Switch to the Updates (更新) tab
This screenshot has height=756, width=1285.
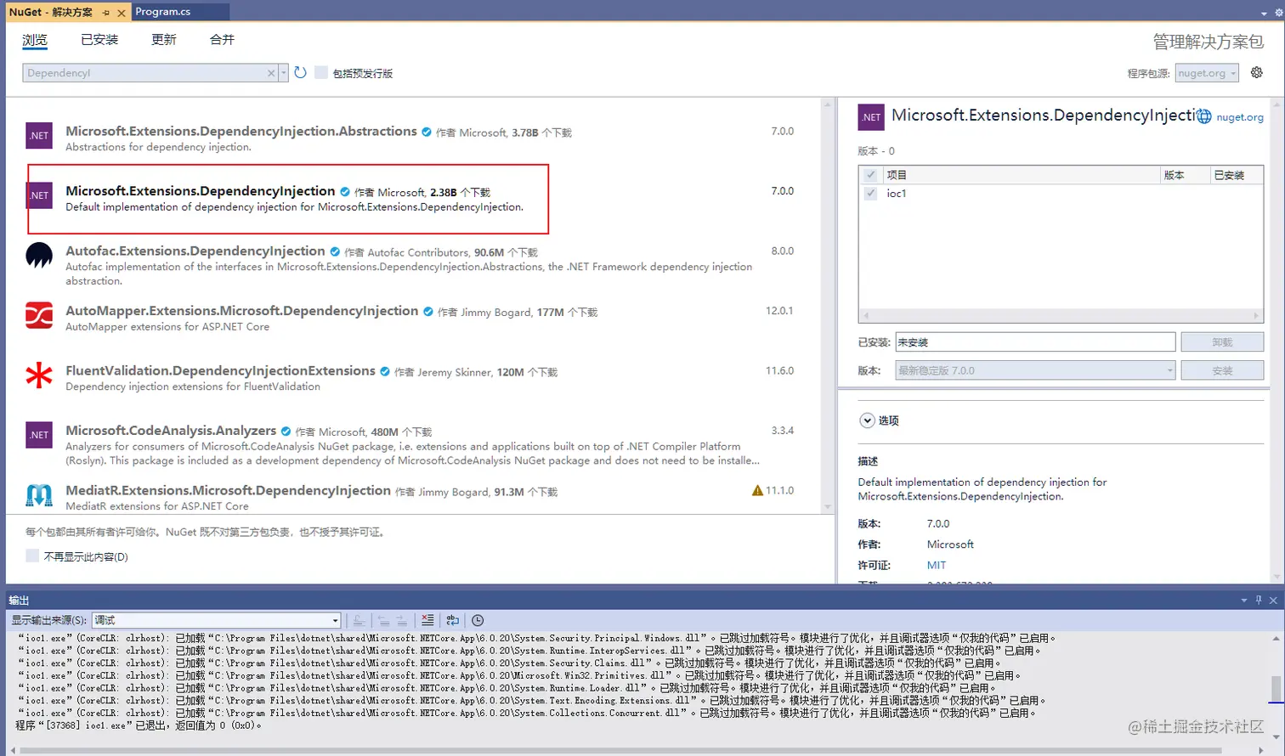tap(164, 40)
